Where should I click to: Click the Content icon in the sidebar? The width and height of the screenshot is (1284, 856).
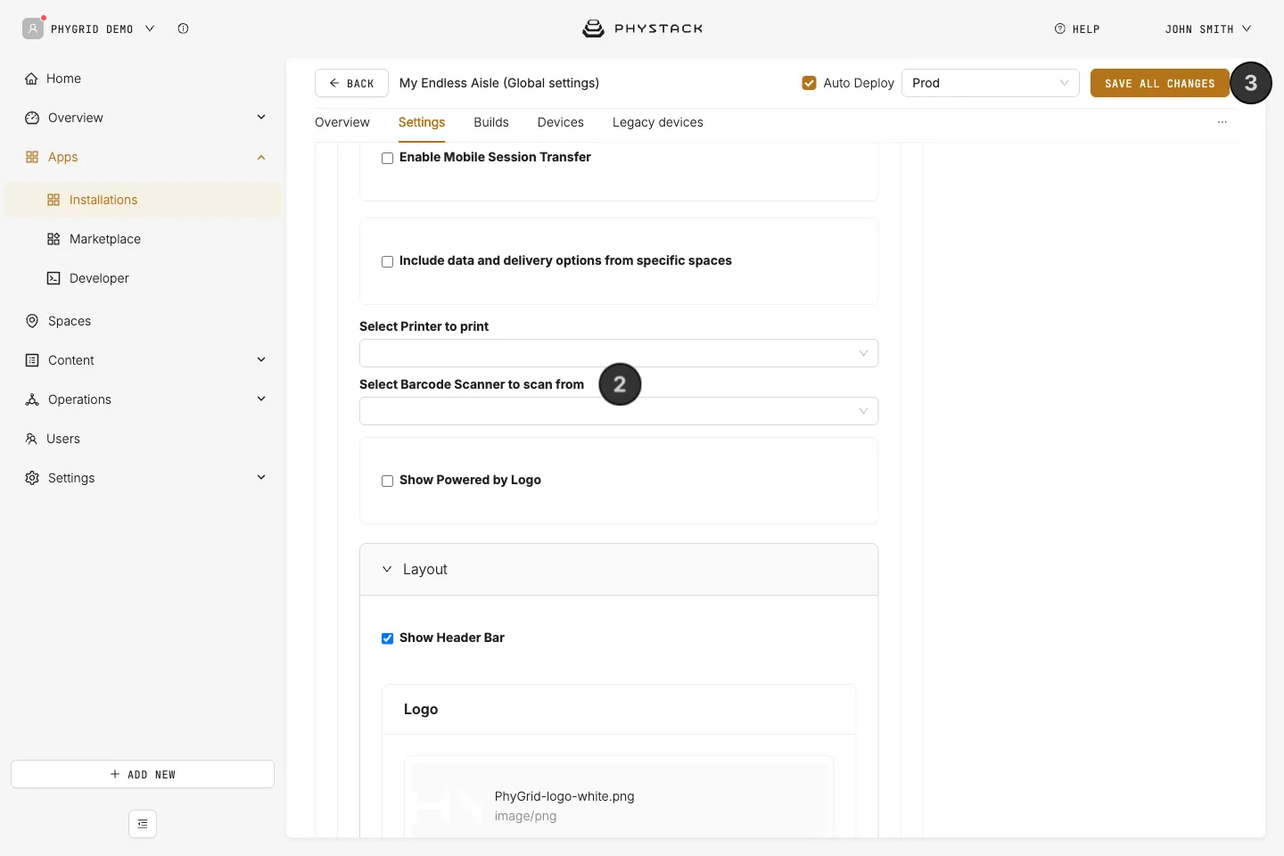tap(32, 360)
